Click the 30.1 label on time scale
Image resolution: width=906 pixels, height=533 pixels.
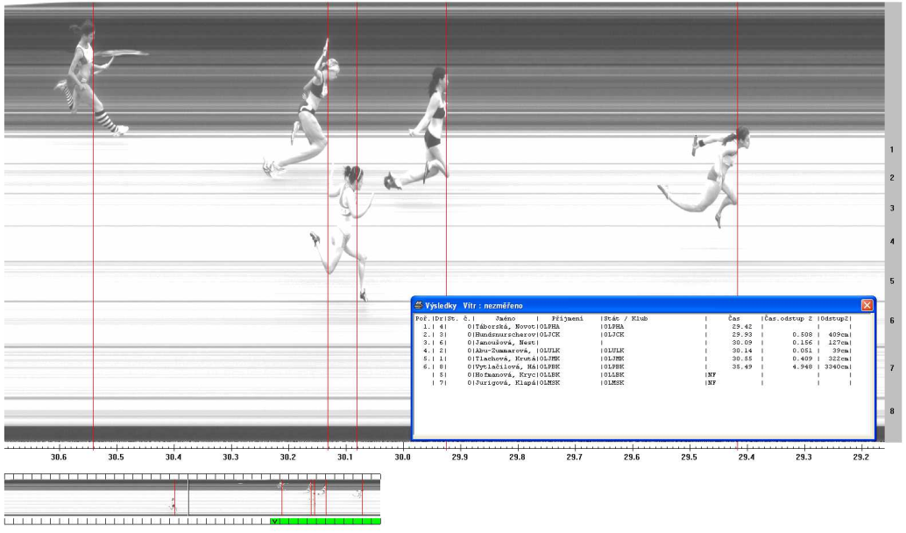[x=345, y=458]
